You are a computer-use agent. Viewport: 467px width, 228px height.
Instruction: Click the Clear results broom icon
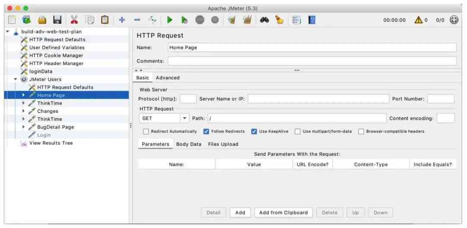coord(231,20)
